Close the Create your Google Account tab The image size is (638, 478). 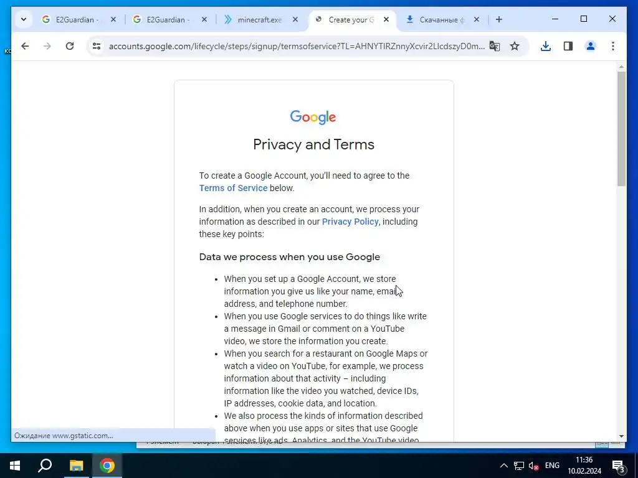(386, 19)
